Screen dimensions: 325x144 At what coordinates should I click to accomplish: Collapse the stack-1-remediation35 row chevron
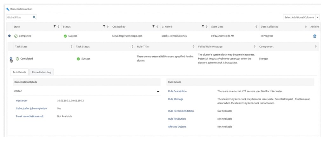click(x=9, y=36)
